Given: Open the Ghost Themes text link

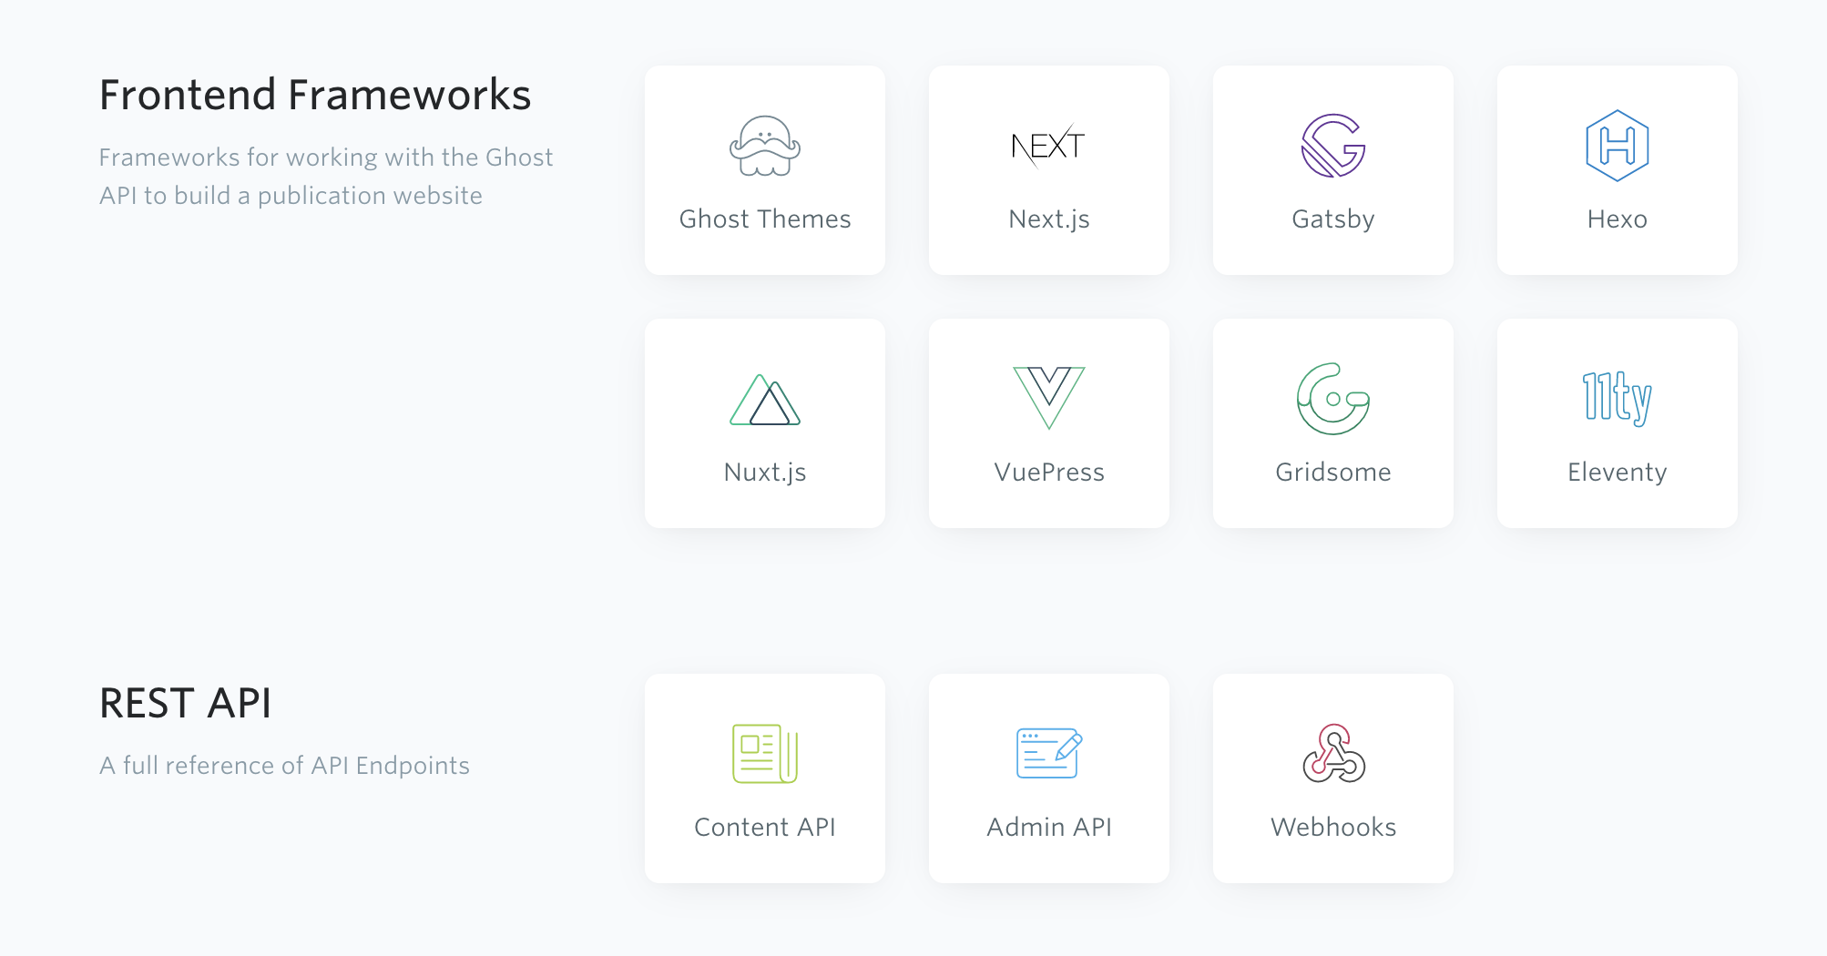Looking at the screenshot, I should [x=765, y=219].
